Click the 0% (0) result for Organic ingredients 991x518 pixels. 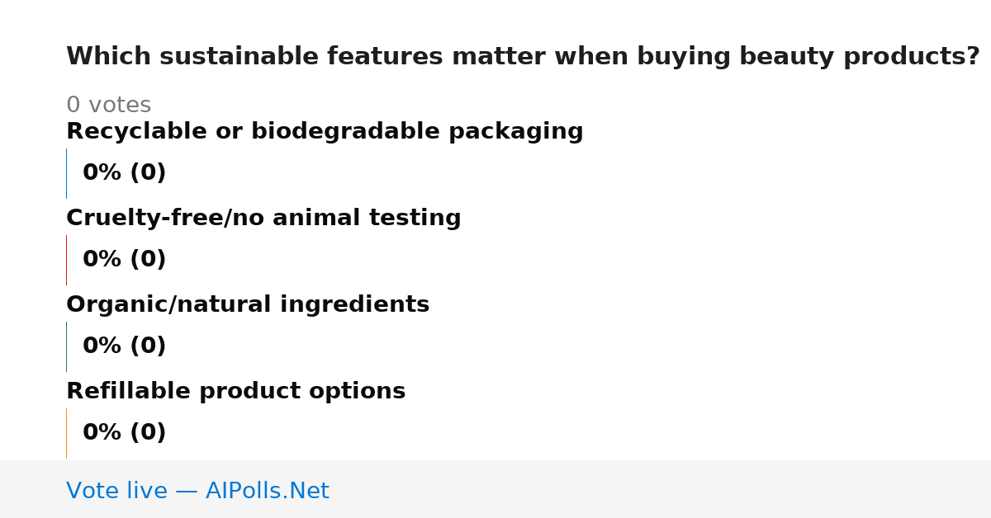[124, 346]
